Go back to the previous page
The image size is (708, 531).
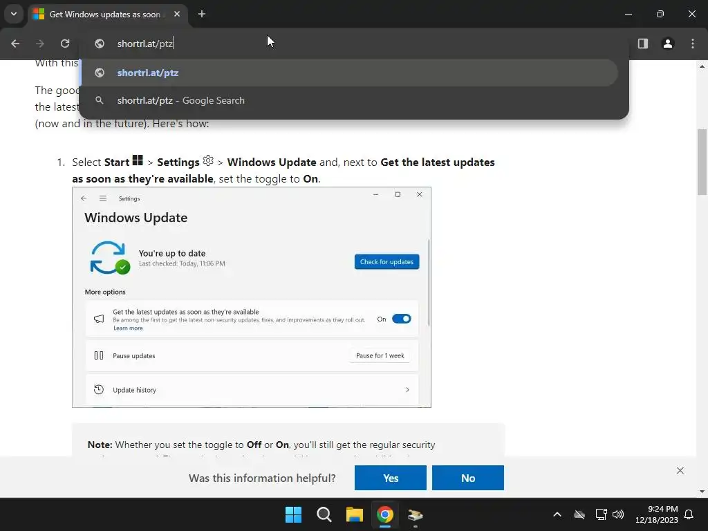(15, 44)
